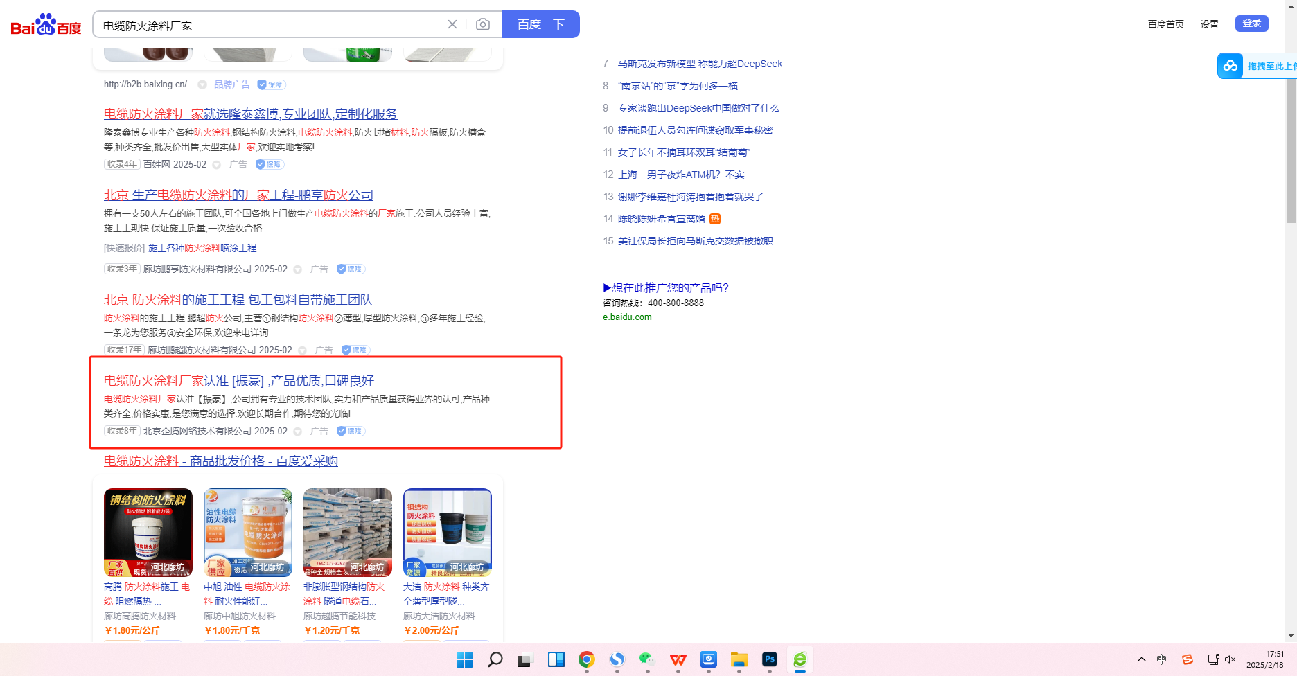Image resolution: width=1297 pixels, height=676 pixels.
Task: Open the dropdown arrow beside 百姓网 2025-02
Action: 216,165
